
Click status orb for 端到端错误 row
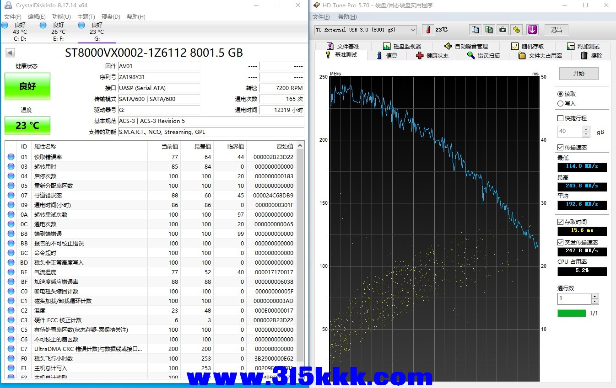(x=11, y=234)
